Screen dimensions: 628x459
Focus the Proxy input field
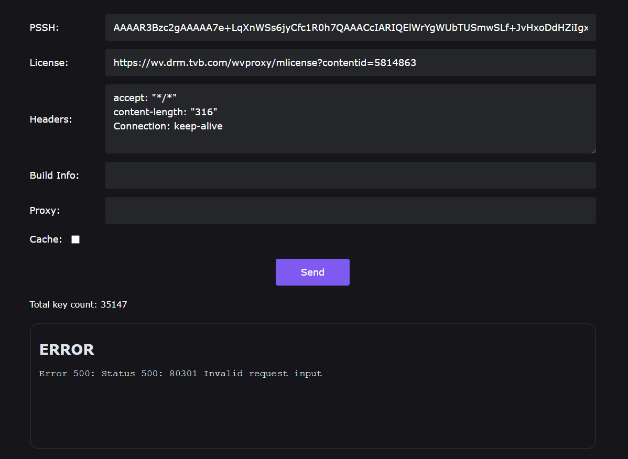pos(350,210)
